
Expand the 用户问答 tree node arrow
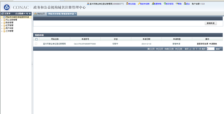coord(2,28)
